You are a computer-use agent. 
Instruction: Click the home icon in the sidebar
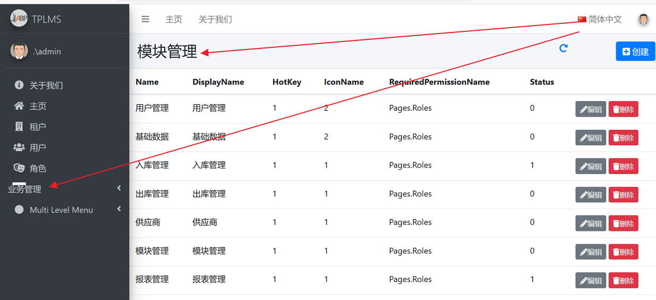tap(19, 106)
